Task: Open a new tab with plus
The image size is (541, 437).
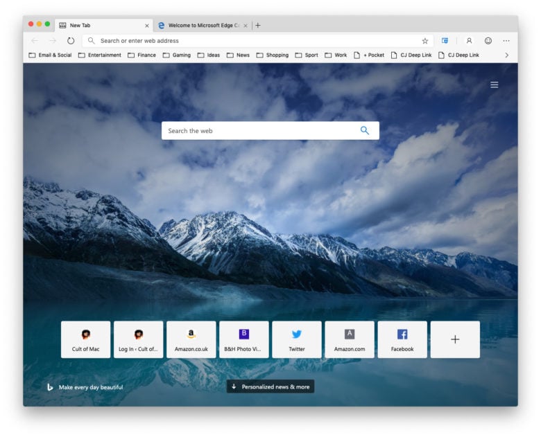Action: (258, 25)
